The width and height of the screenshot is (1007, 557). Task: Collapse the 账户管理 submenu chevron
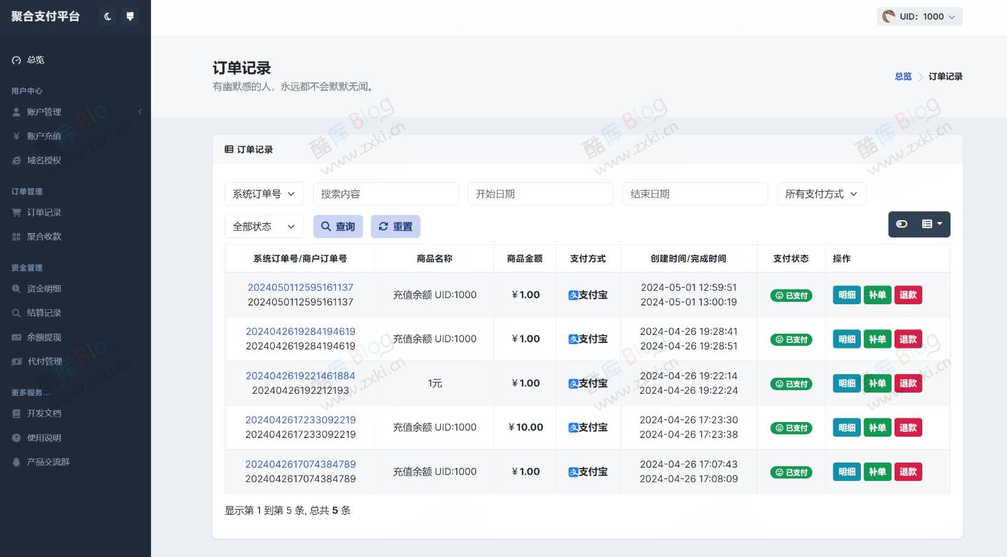[x=140, y=112]
